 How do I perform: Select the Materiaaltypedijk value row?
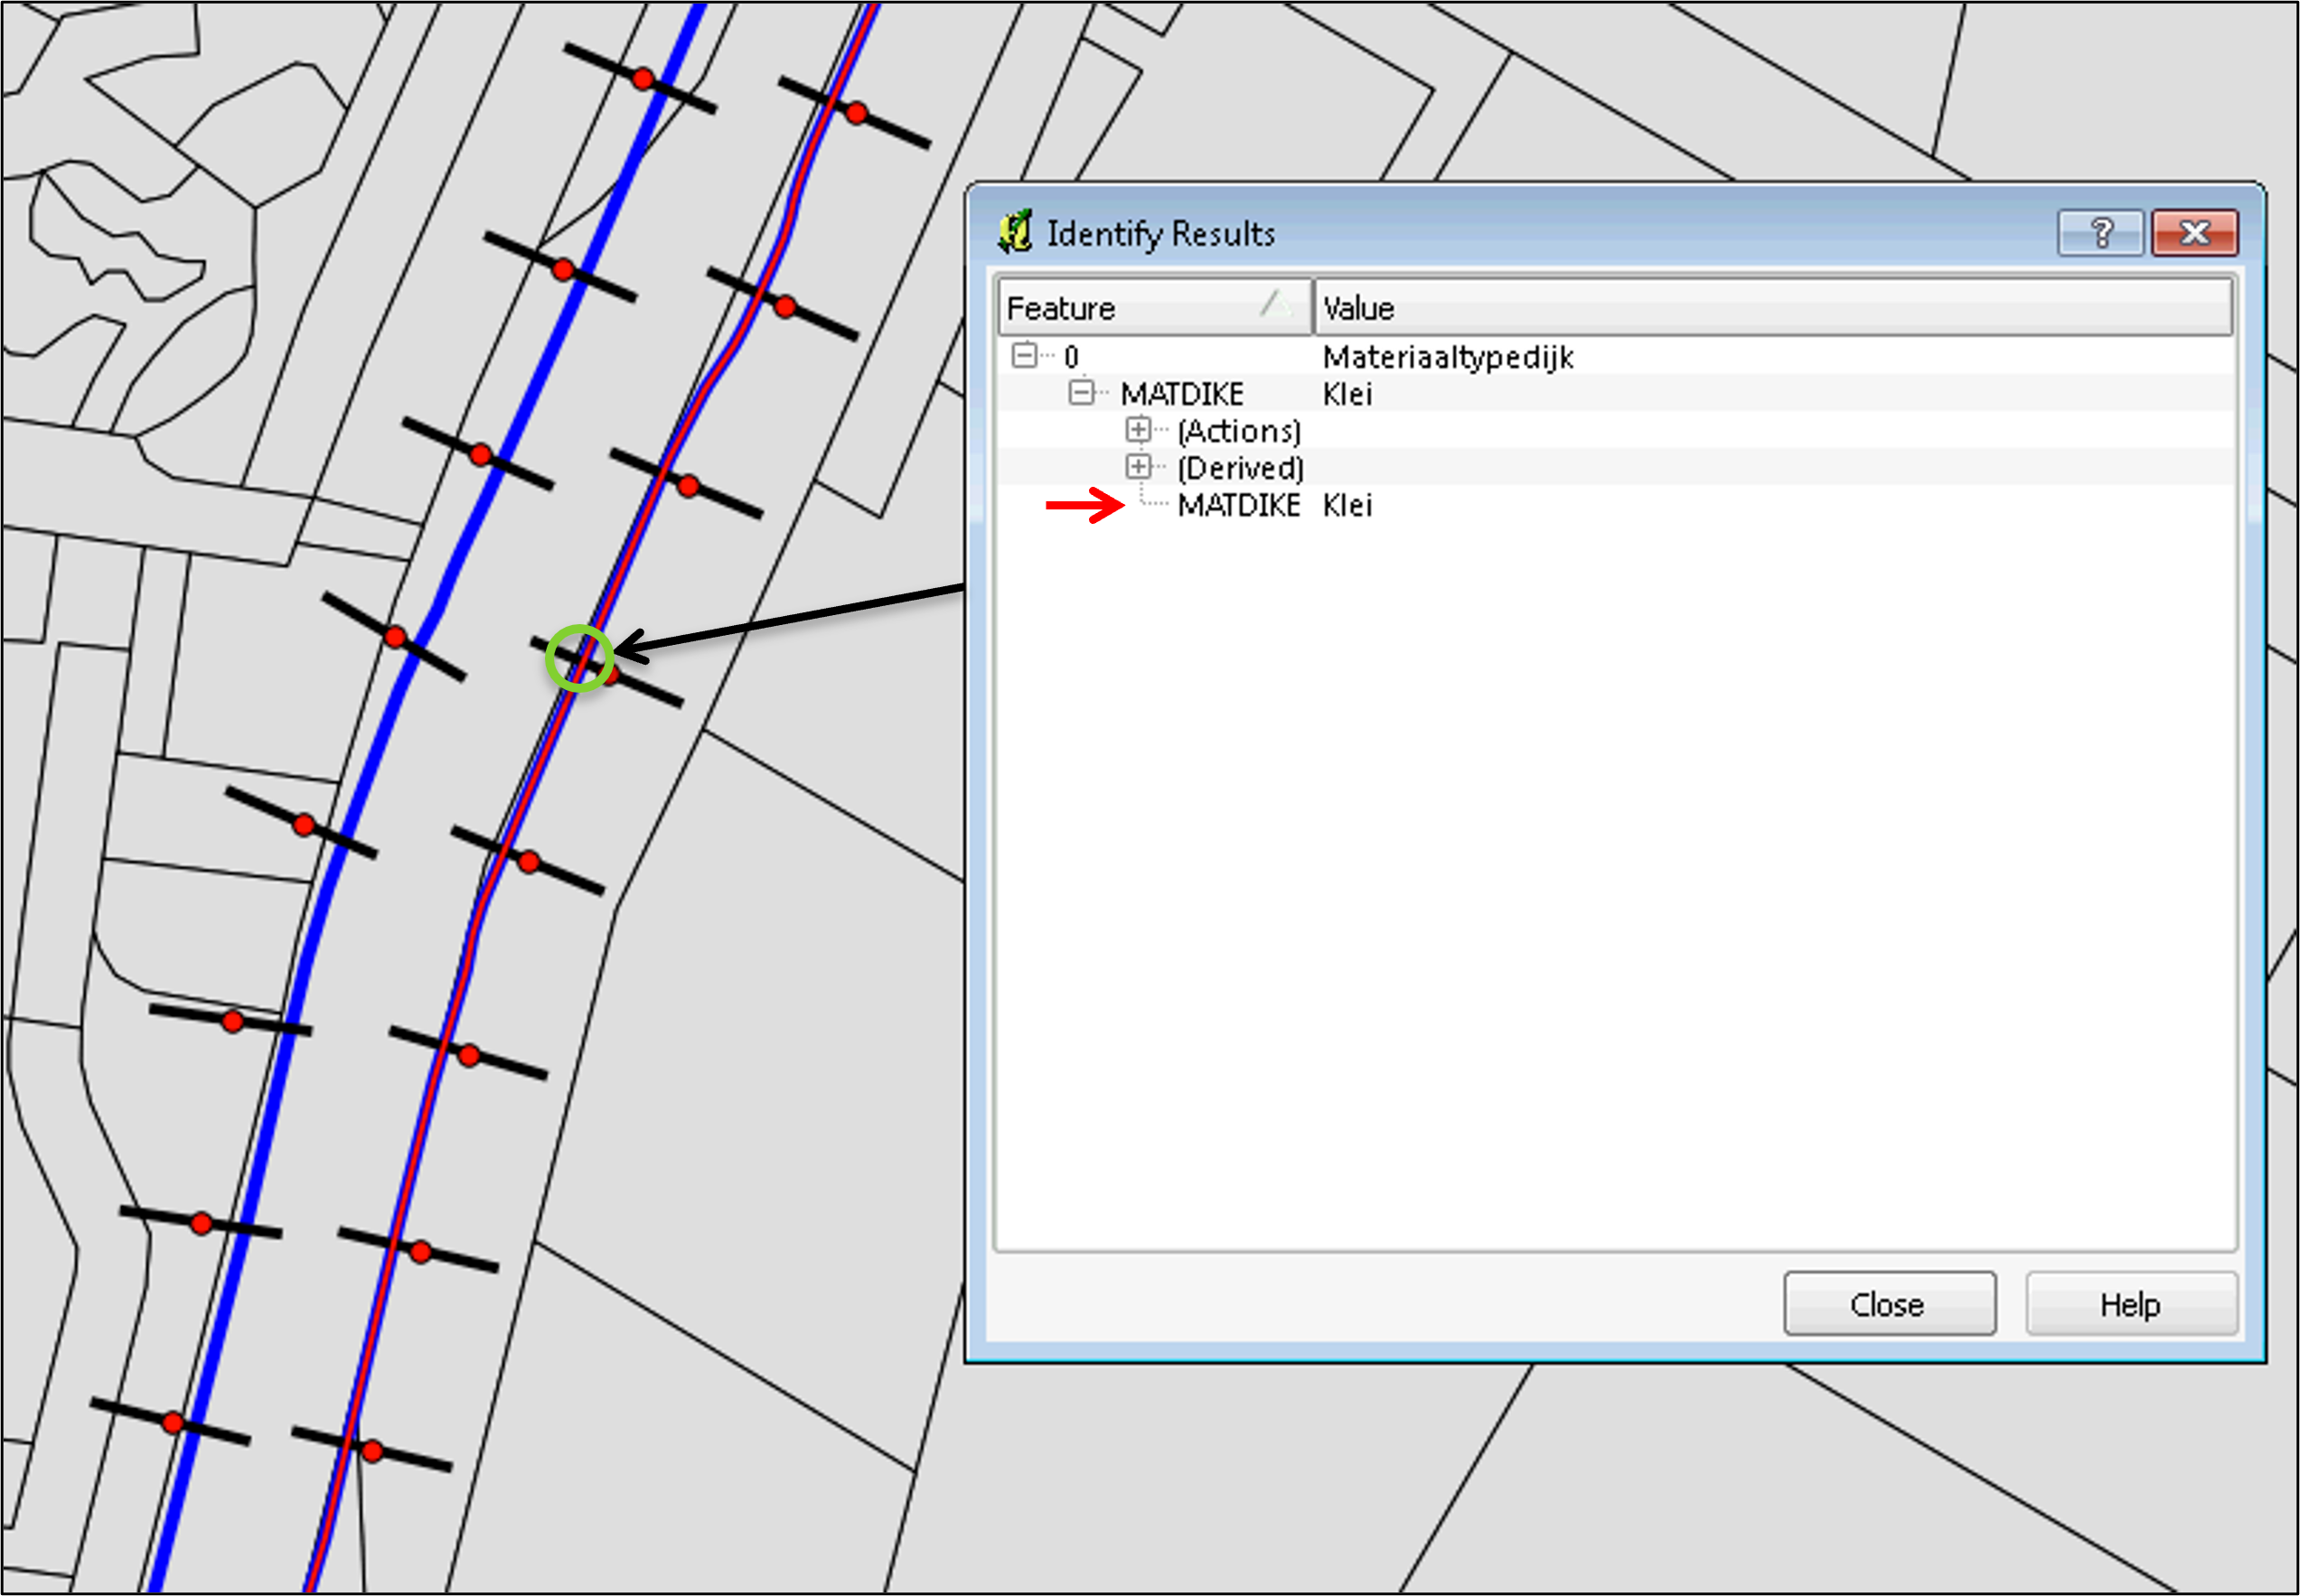[x=1447, y=357]
